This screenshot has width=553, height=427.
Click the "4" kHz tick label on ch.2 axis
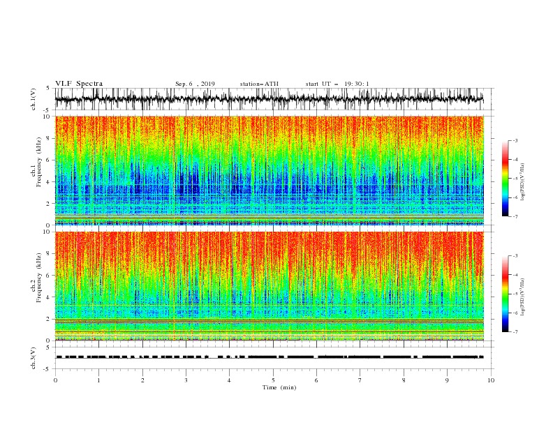[49, 297]
